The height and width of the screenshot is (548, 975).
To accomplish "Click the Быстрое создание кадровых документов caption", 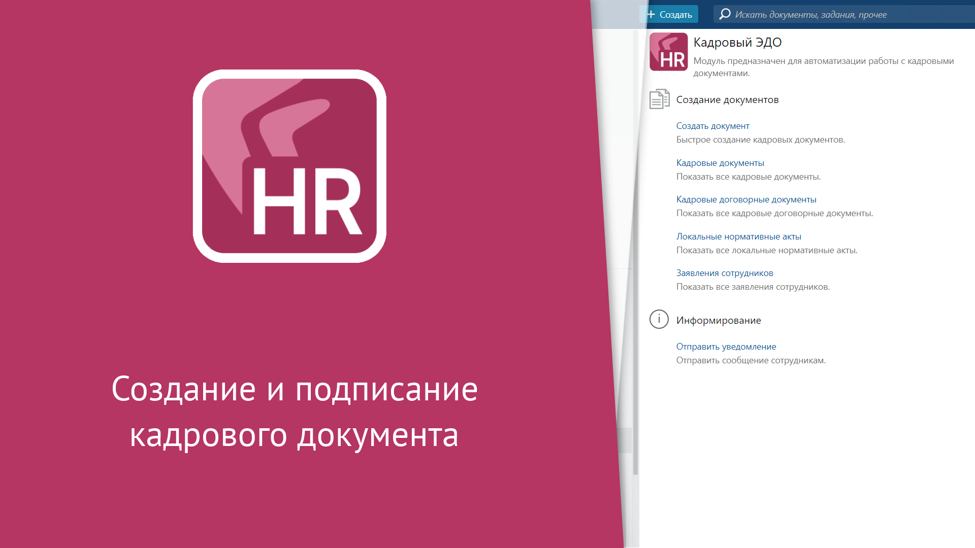I will click(760, 140).
